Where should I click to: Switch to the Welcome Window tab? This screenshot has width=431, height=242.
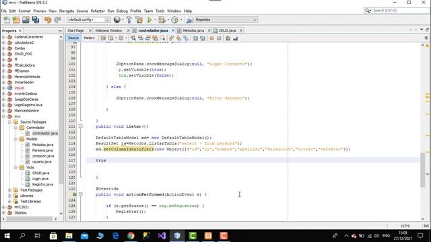pyautogui.click(x=108, y=30)
